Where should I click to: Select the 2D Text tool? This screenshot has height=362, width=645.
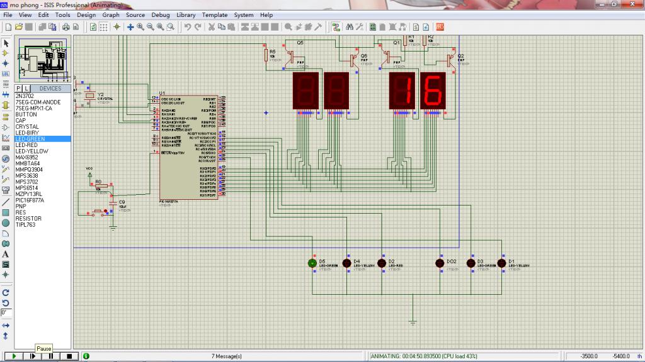6,254
